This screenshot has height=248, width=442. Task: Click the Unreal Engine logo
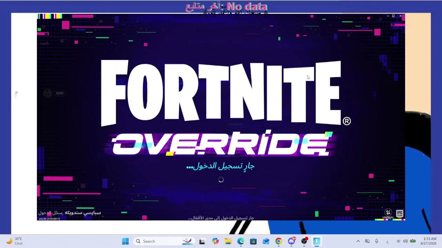pos(388,214)
